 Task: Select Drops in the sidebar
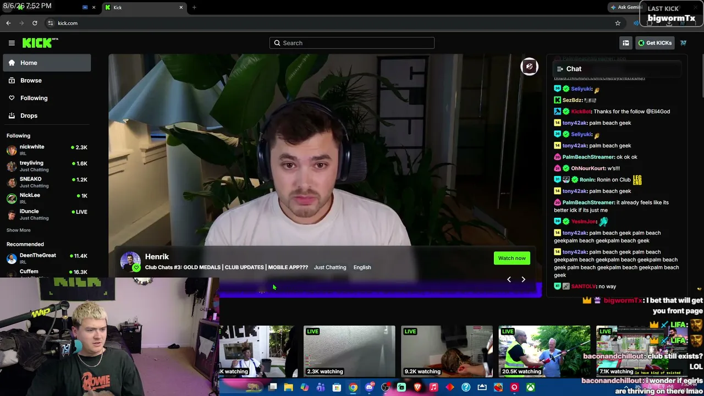(47, 116)
